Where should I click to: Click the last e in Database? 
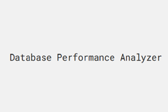point(49,57)
